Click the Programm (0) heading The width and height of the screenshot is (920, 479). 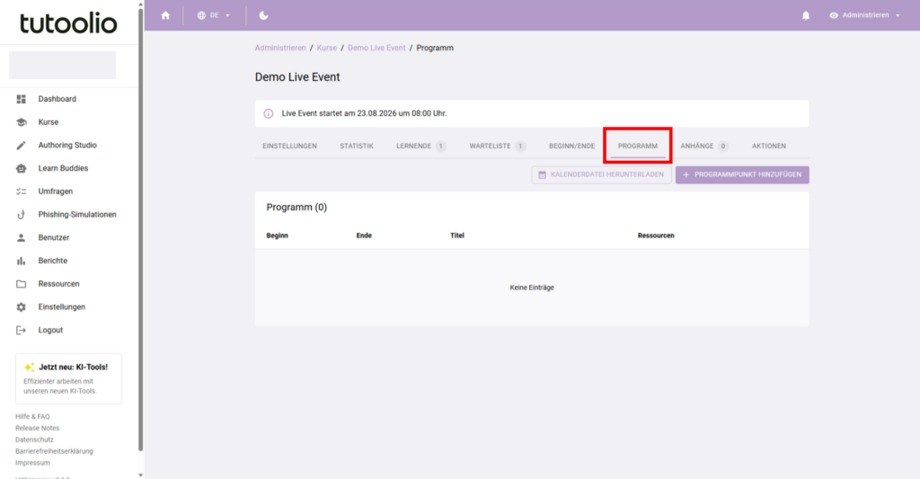[296, 208]
